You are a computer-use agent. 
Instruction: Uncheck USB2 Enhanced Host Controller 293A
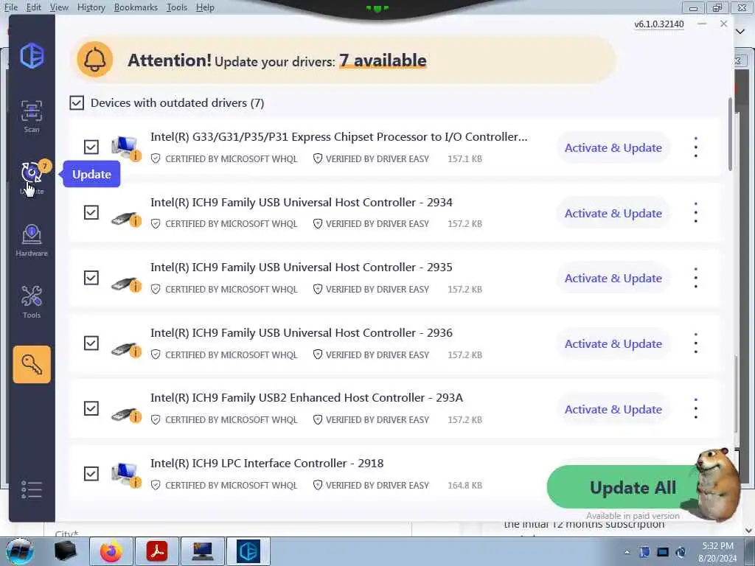pyautogui.click(x=91, y=408)
